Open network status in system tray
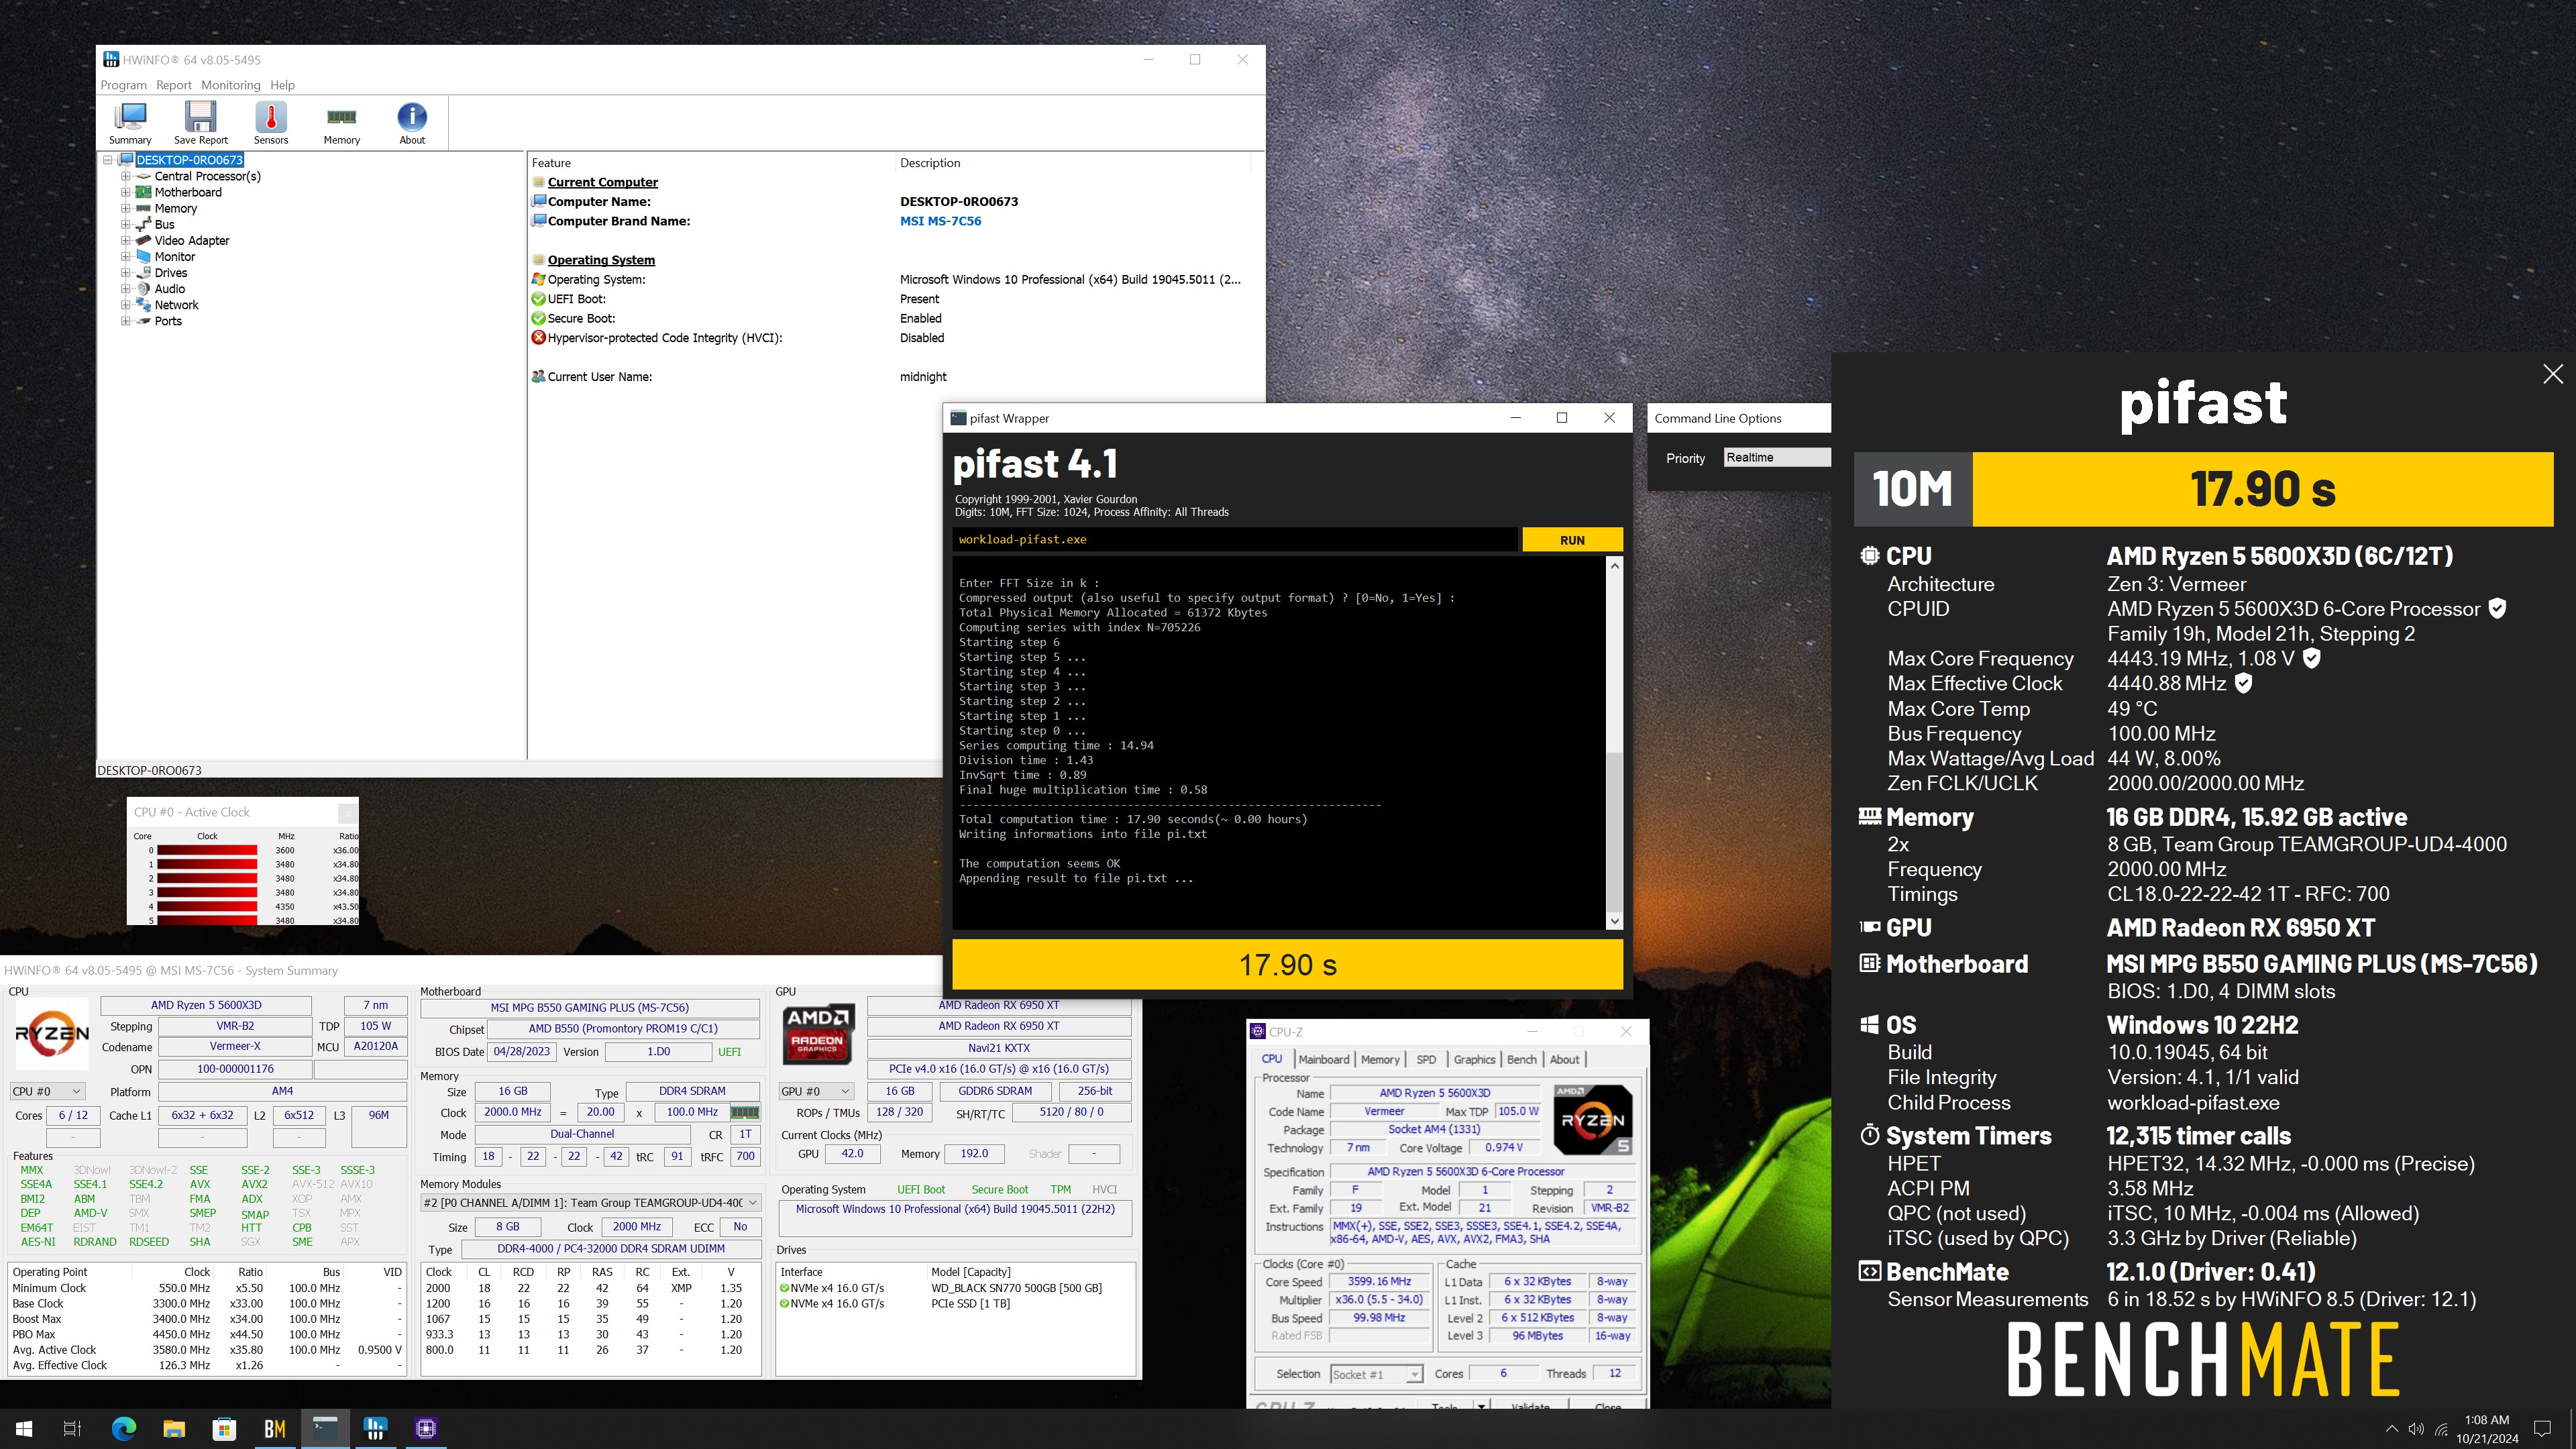 (x=2441, y=1429)
